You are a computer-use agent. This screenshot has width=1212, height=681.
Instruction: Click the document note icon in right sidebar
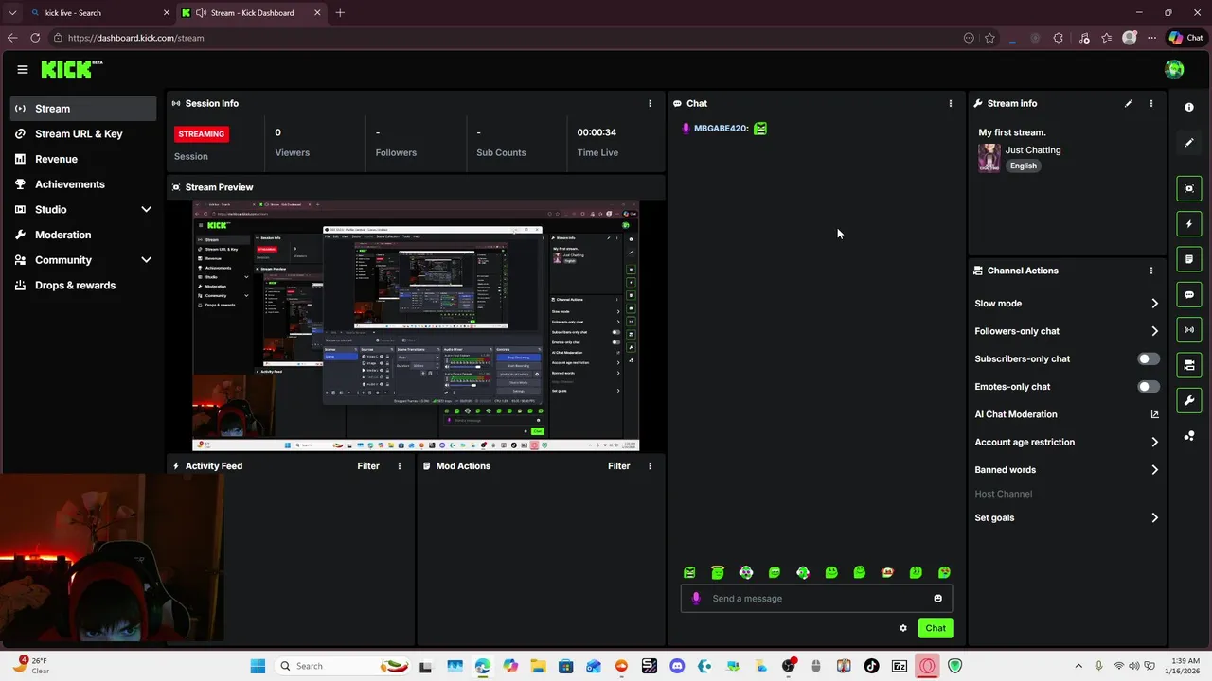1189,259
